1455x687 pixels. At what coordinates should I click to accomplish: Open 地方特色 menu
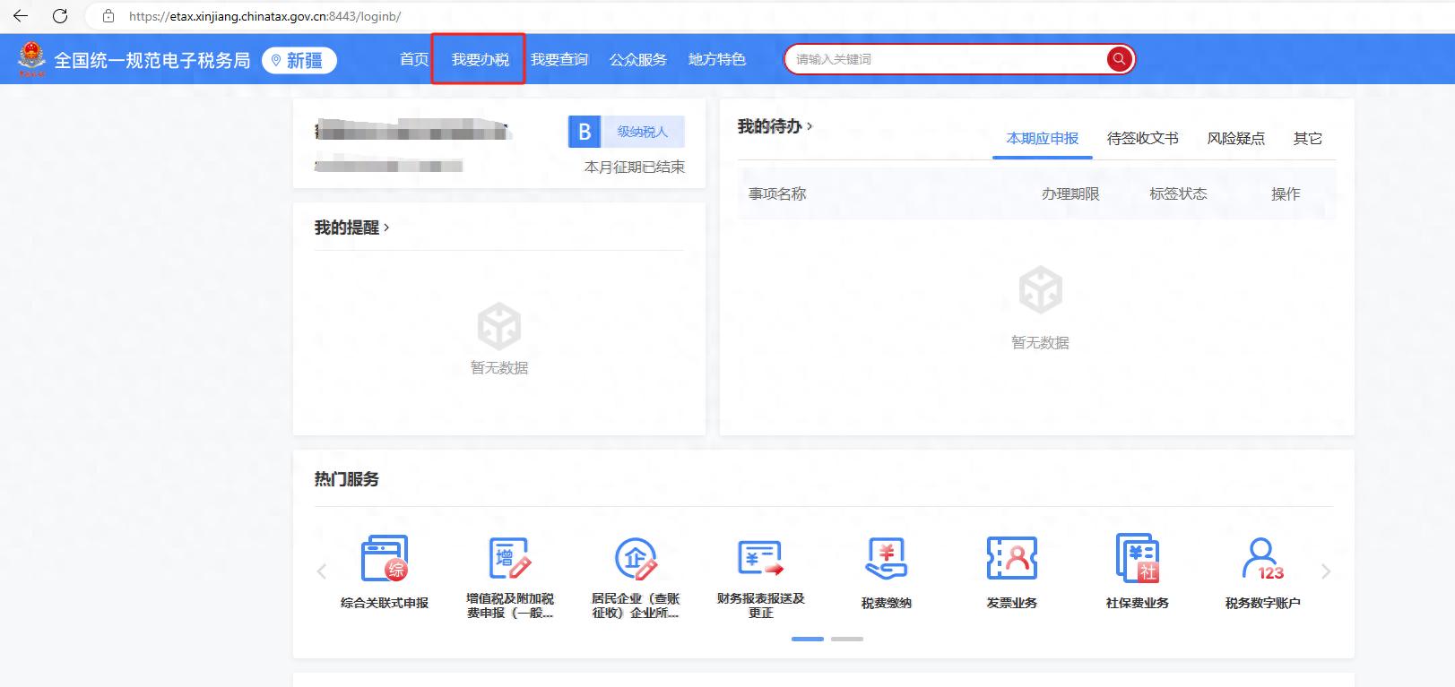[x=717, y=59]
